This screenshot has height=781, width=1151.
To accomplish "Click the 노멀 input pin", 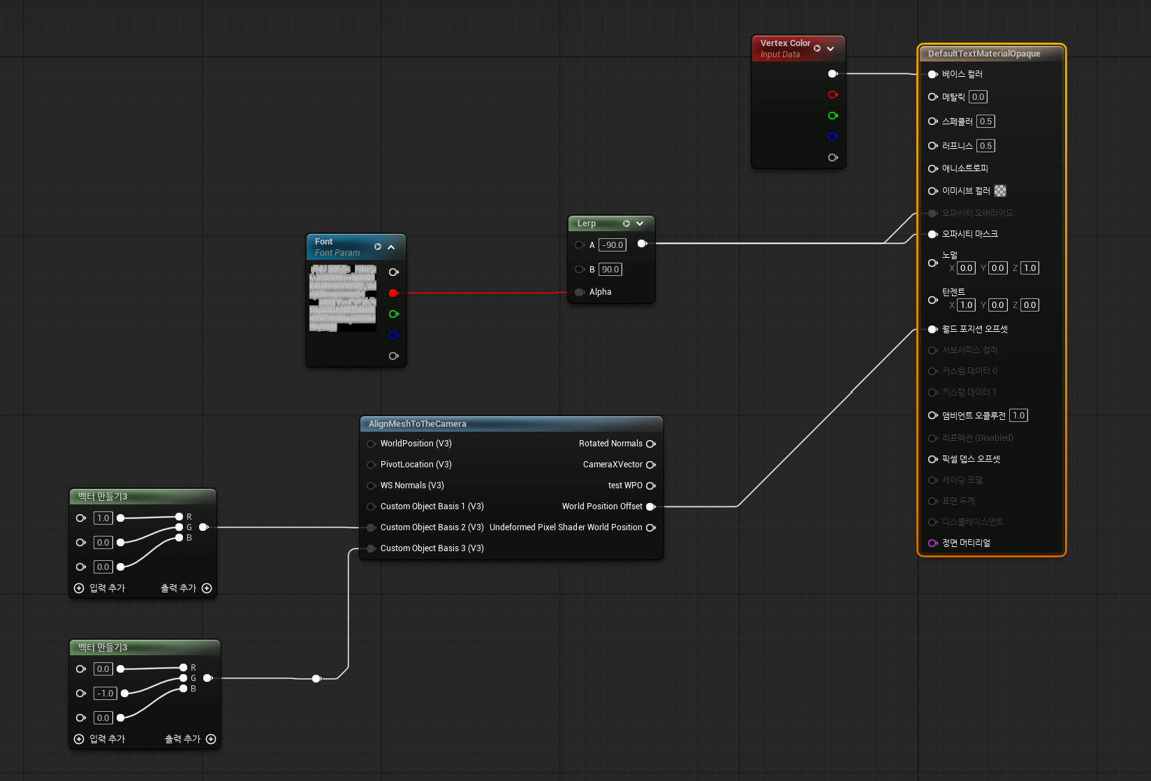I will coord(933,263).
